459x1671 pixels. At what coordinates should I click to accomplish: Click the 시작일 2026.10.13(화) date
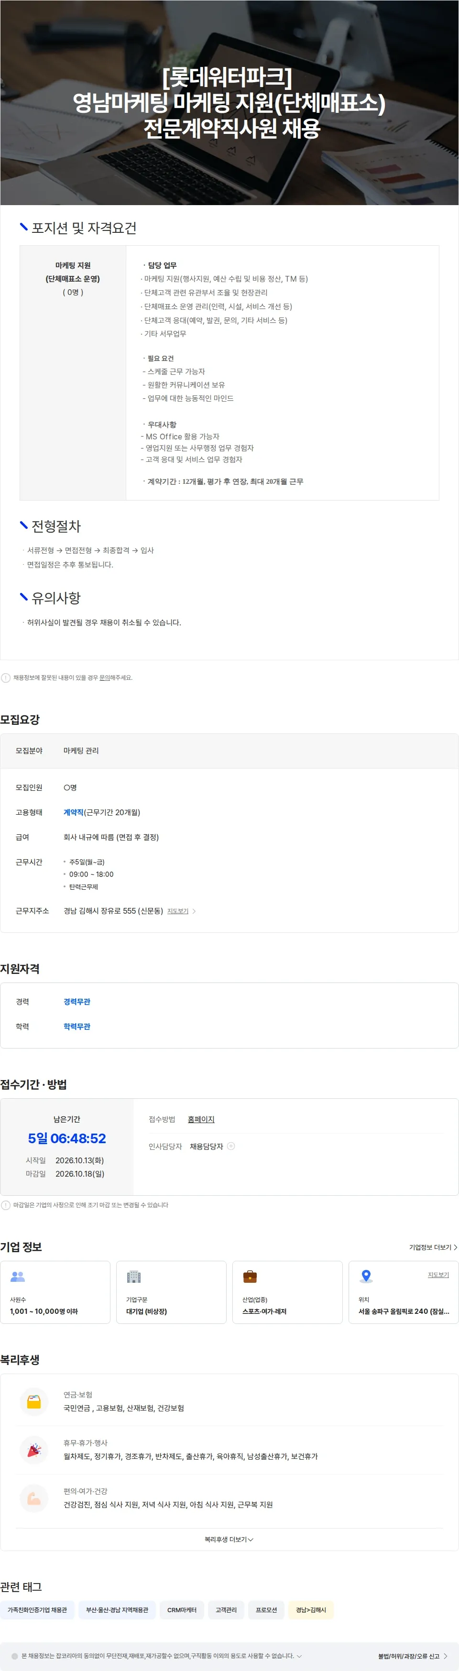(80, 1160)
